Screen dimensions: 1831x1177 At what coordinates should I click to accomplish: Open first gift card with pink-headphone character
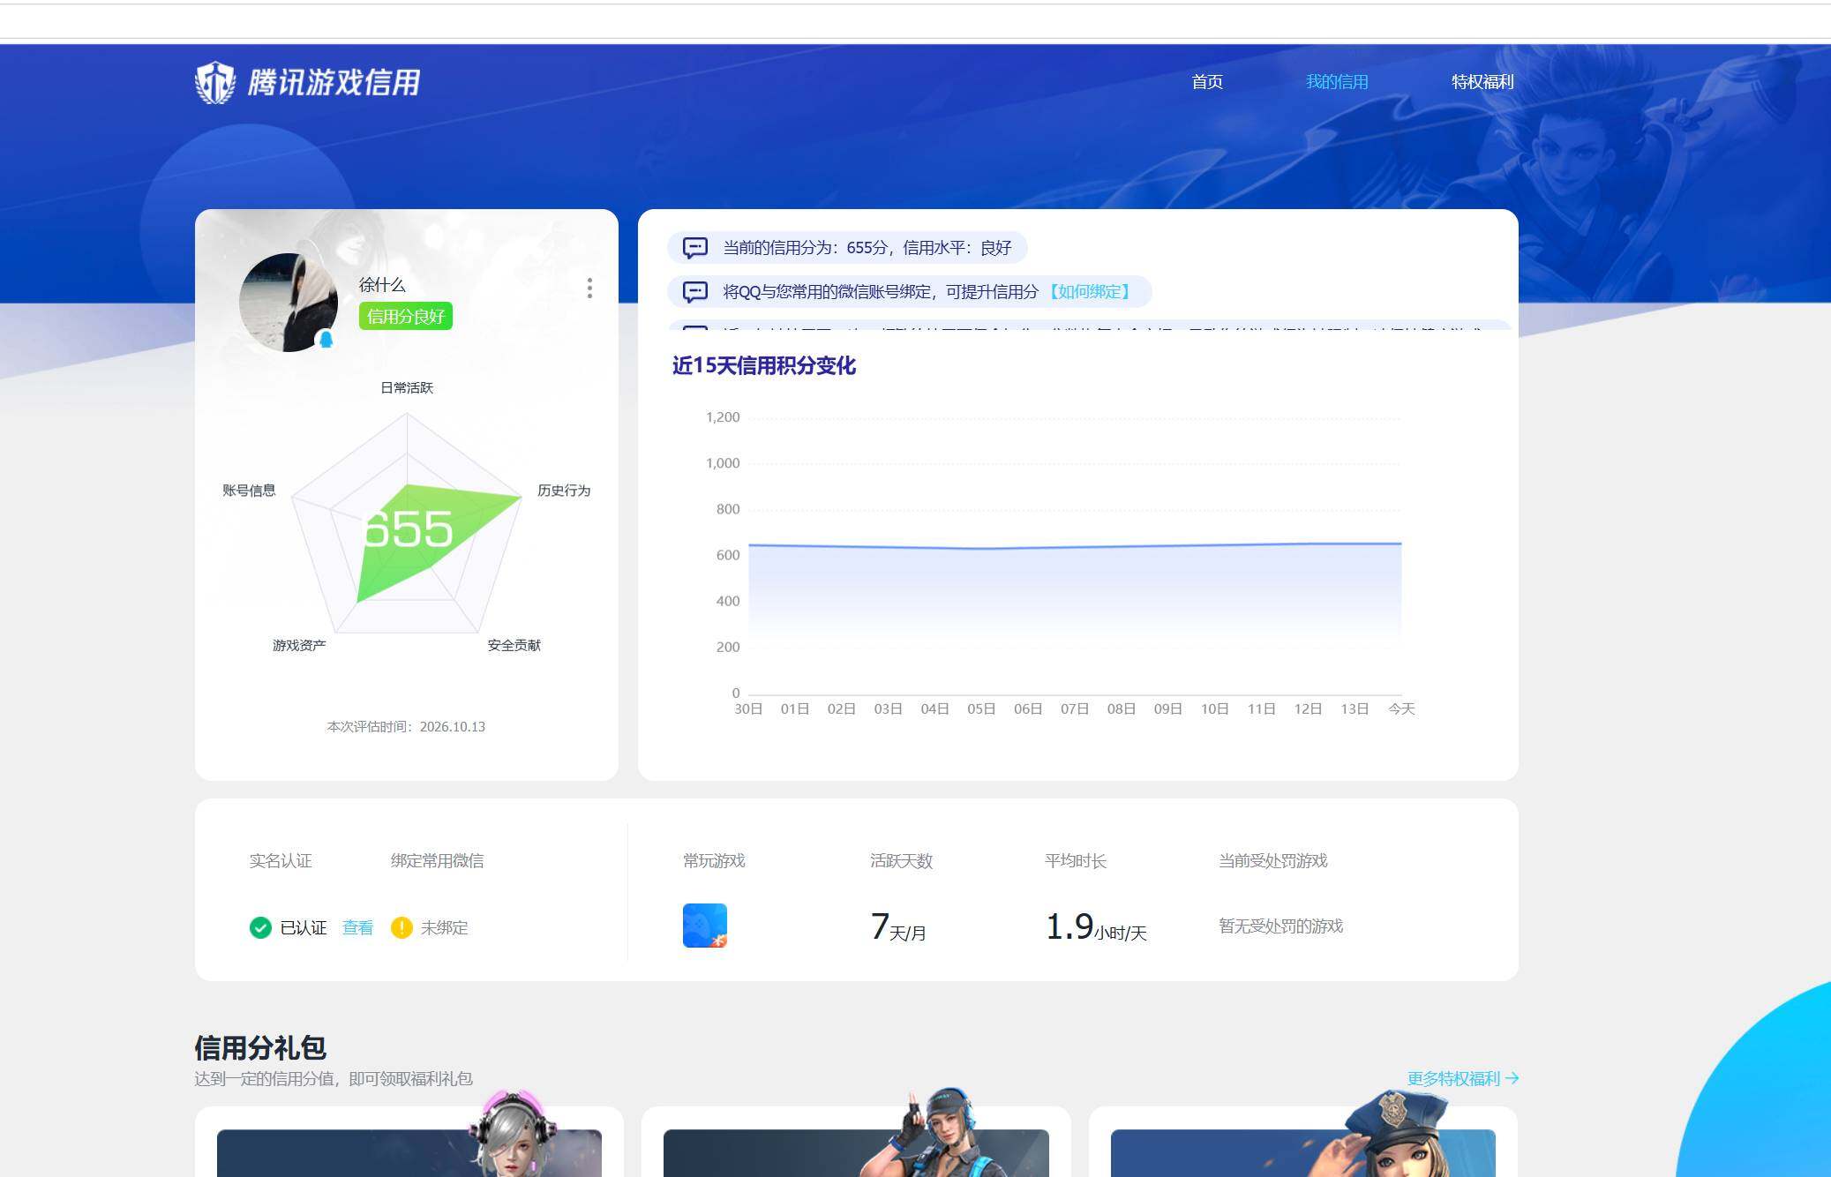click(409, 1142)
